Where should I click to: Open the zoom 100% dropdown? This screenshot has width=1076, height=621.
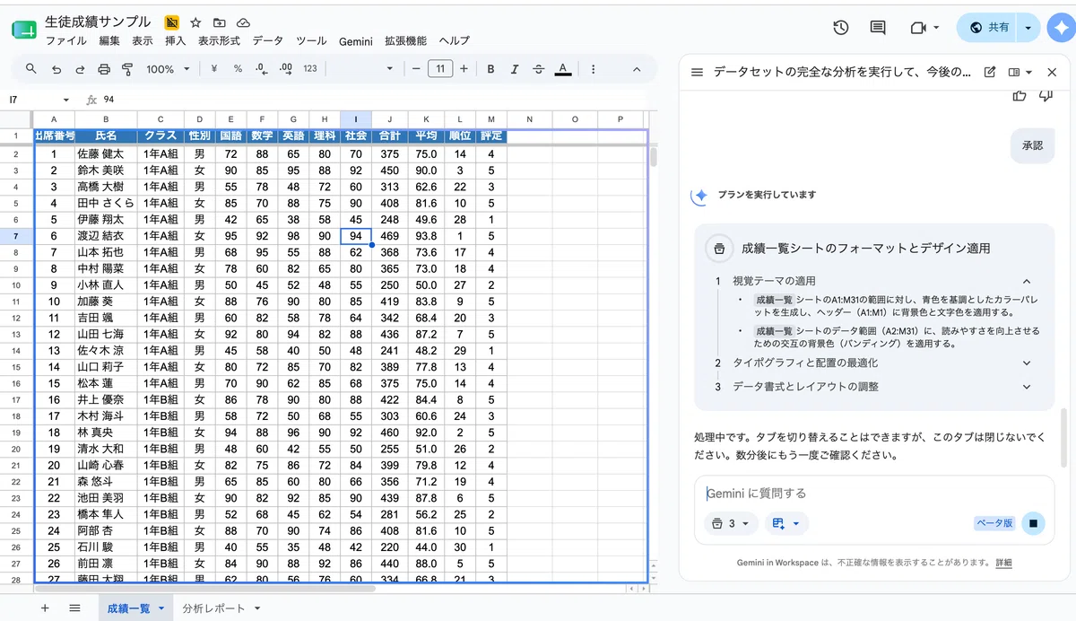click(x=168, y=69)
